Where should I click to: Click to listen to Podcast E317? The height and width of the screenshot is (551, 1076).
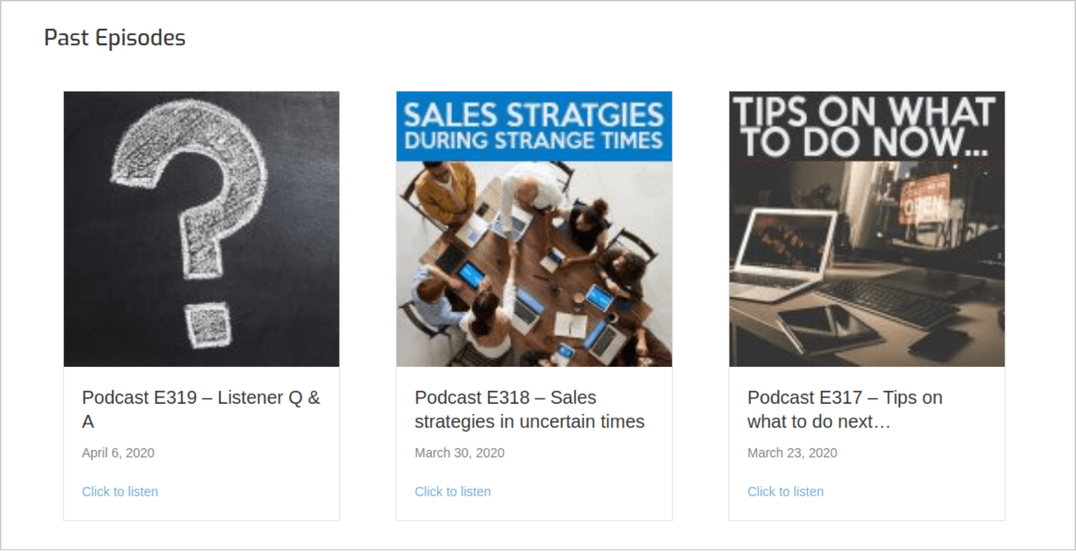(786, 492)
